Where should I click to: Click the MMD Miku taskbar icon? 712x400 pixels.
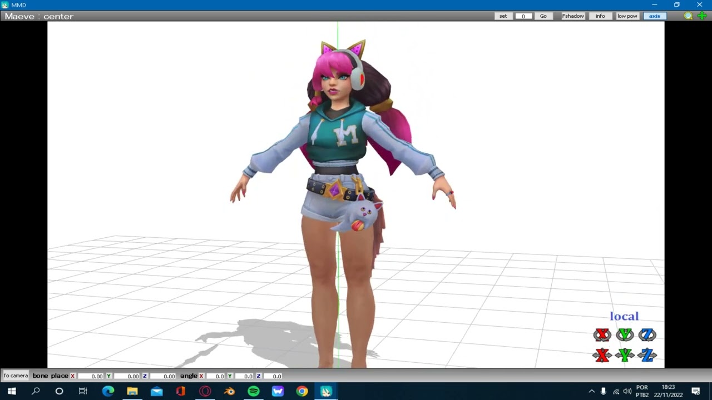pos(326,392)
